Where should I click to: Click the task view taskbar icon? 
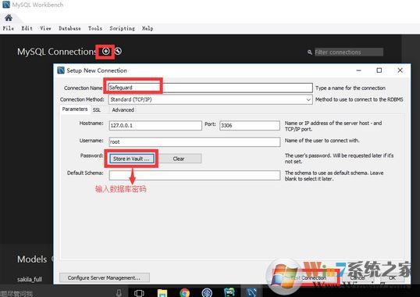[139, 293]
